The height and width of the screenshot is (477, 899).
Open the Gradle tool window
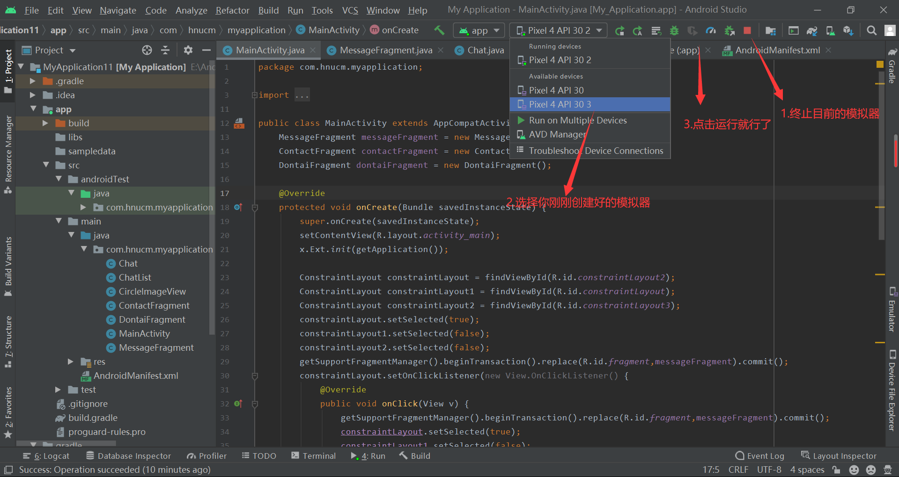[x=892, y=66]
